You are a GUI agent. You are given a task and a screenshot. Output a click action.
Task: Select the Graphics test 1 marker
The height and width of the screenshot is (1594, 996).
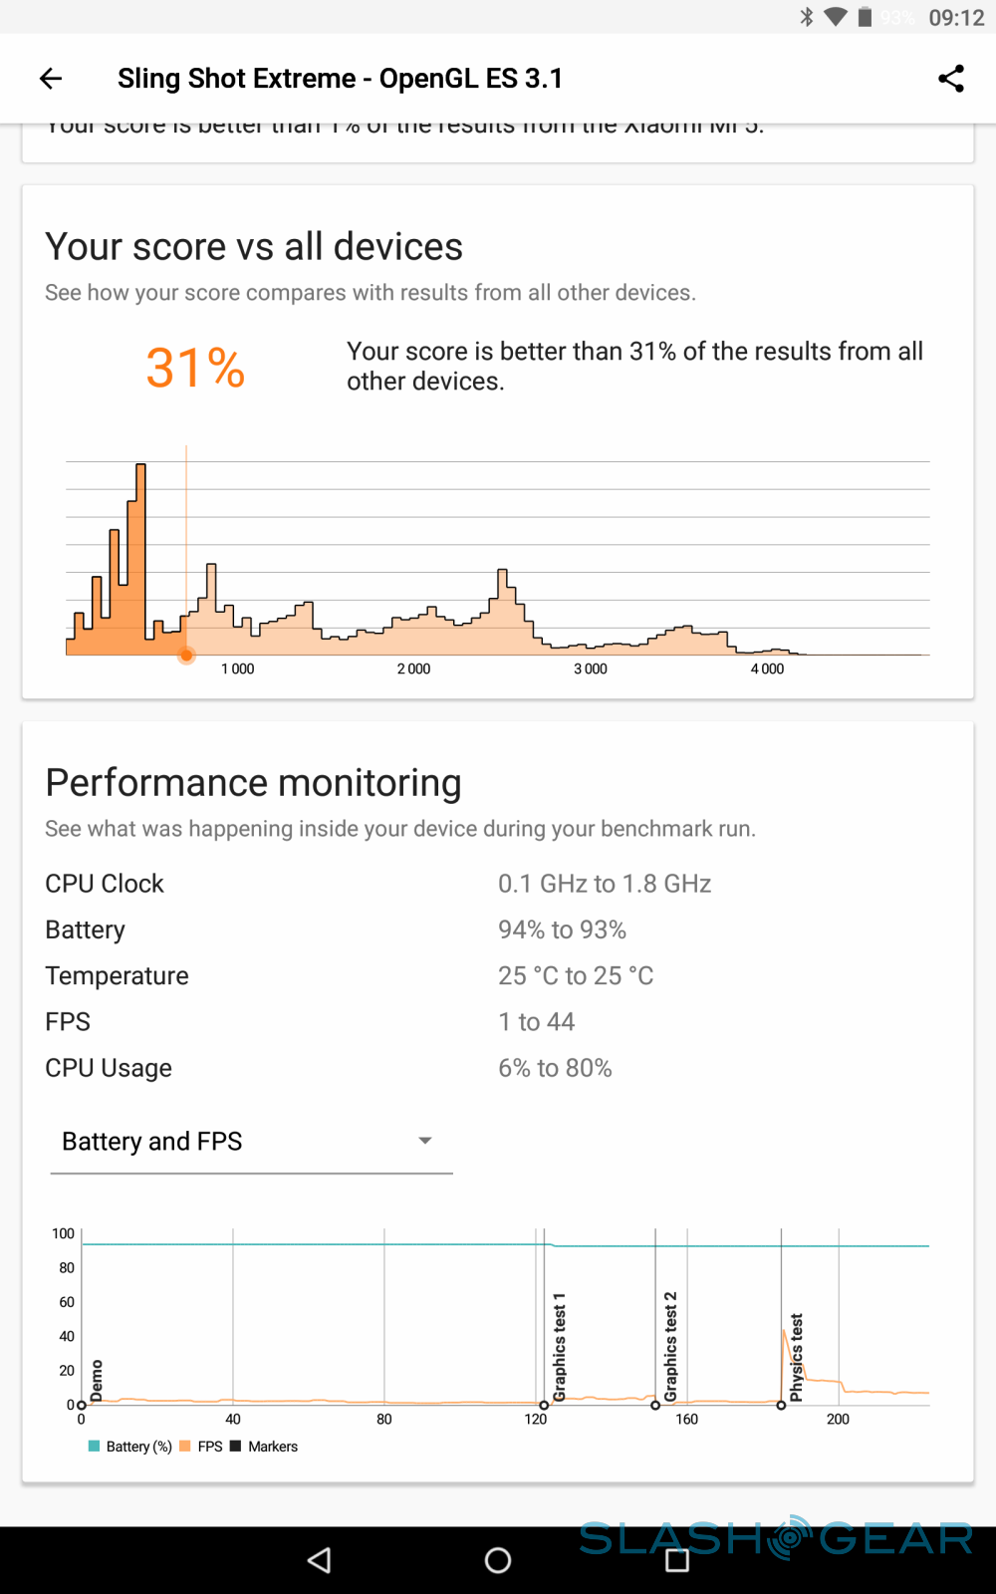pyautogui.click(x=544, y=1405)
